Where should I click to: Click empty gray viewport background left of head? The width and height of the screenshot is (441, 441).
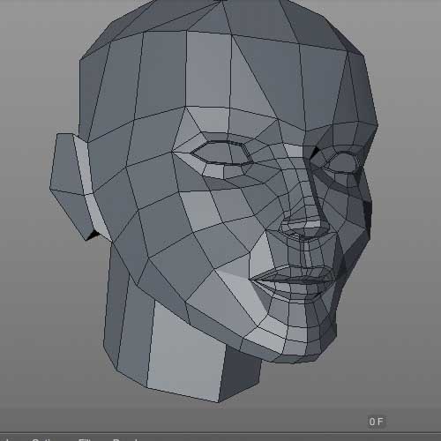pyautogui.click(x=26, y=265)
